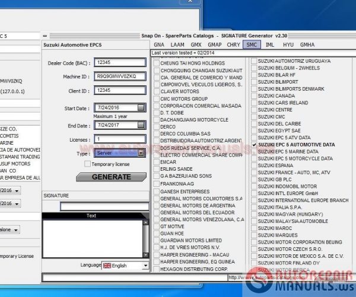Open the Start Date calendar dropdown
Viewport: 356px width, 297px height.
(141, 107)
